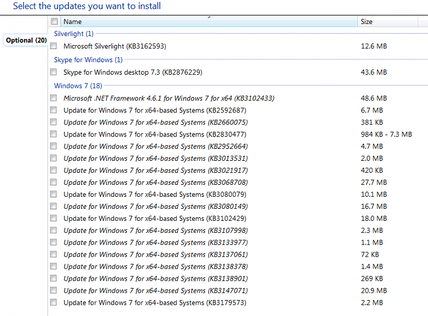Select the update name ending KB2660075
This screenshot has height=316, width=428.
(156, 122)
